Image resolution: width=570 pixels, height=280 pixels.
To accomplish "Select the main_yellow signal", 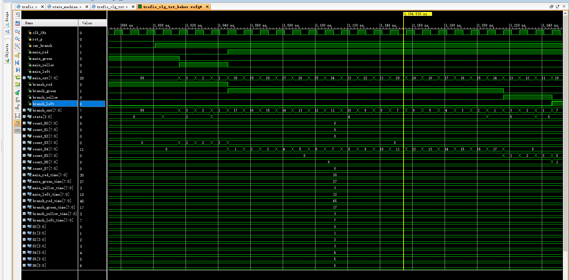I will point(43,65).
